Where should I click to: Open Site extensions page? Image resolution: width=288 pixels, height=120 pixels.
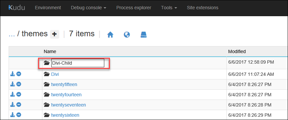[203, 8]
